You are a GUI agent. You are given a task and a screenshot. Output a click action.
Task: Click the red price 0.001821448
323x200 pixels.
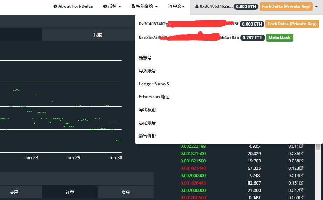193,168
